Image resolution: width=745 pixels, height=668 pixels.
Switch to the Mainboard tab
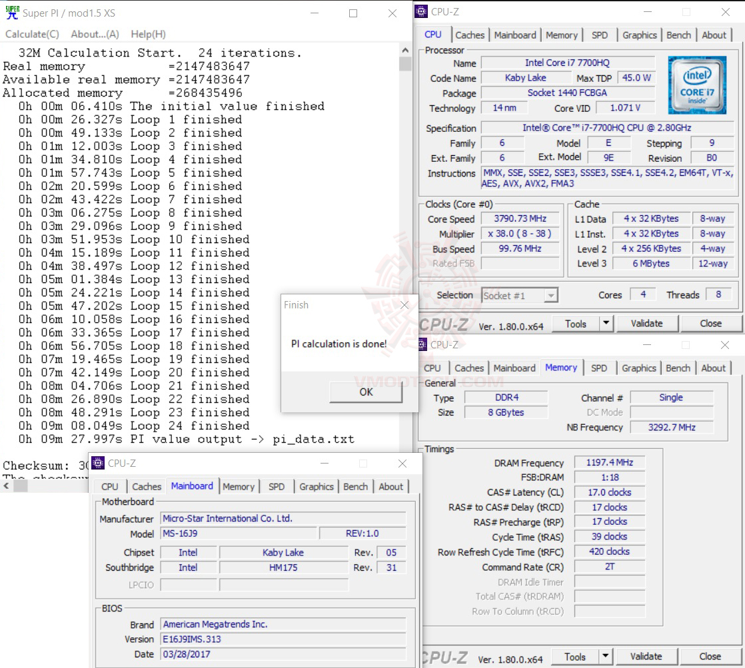click(515, 35)
